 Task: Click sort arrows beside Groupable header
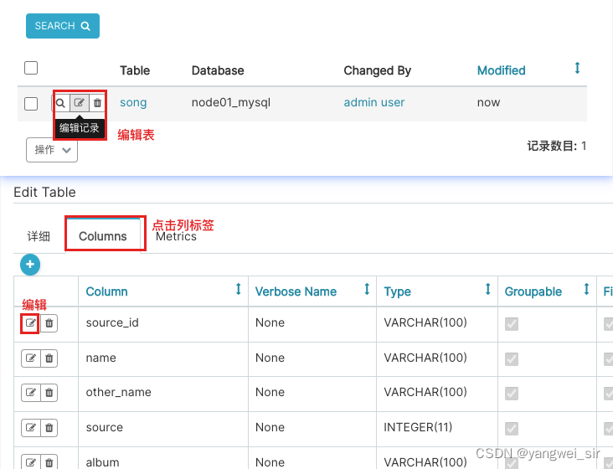586,289
